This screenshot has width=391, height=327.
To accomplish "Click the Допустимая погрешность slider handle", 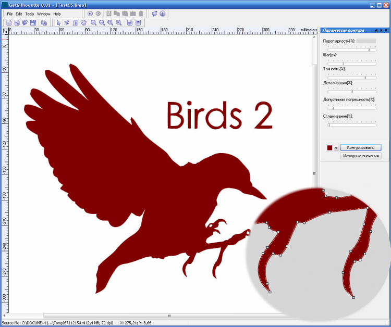I will click(333, 108).
